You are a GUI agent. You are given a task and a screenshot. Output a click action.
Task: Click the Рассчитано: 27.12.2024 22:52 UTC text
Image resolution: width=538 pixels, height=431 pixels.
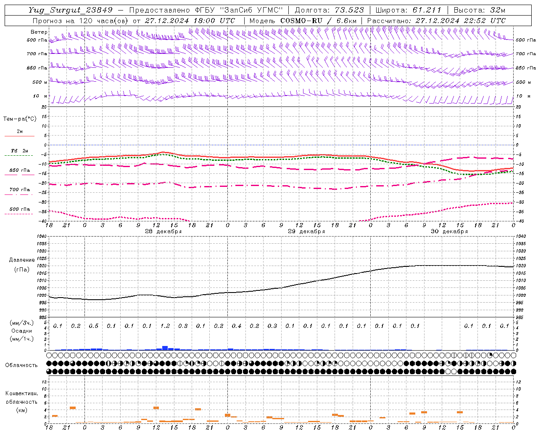[436, 21]
